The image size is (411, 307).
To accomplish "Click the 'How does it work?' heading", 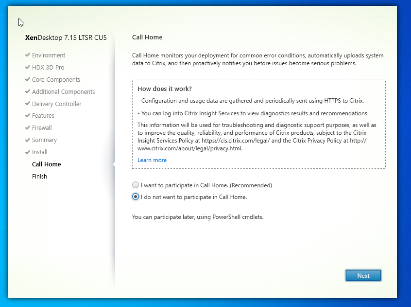I will [165, 89].
